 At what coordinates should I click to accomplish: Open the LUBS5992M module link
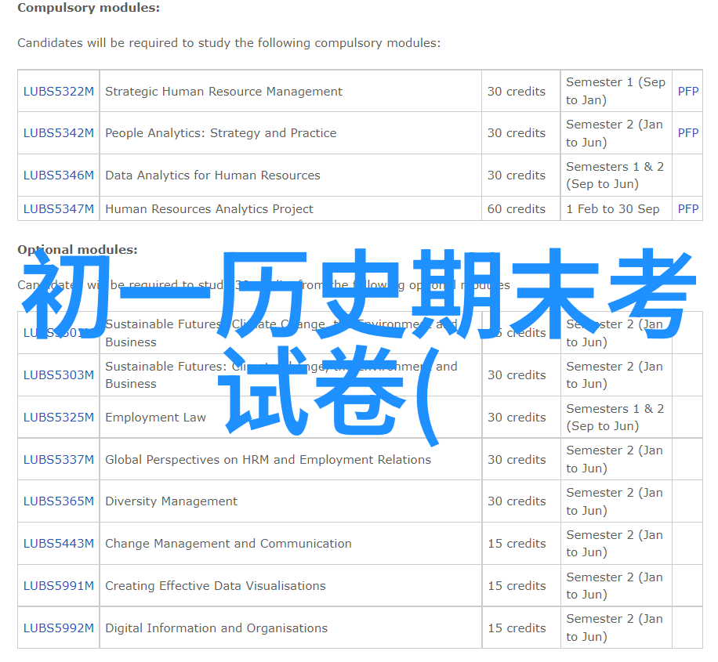(x=58, y=628)
